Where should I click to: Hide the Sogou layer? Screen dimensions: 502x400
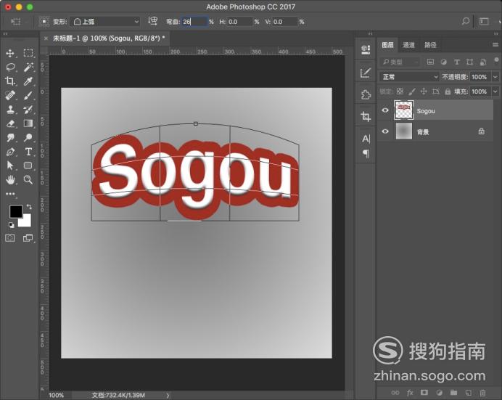[x=385, y=110]
